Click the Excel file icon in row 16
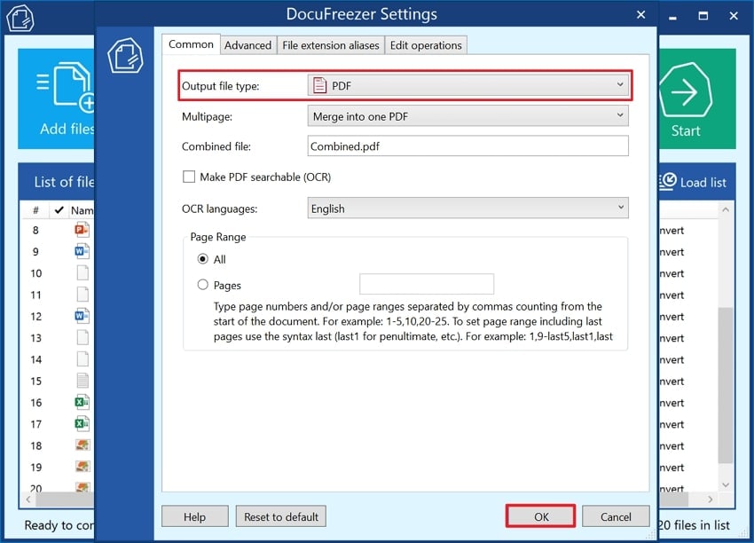This screenshot has height=543, width=754. click(82, 402)
